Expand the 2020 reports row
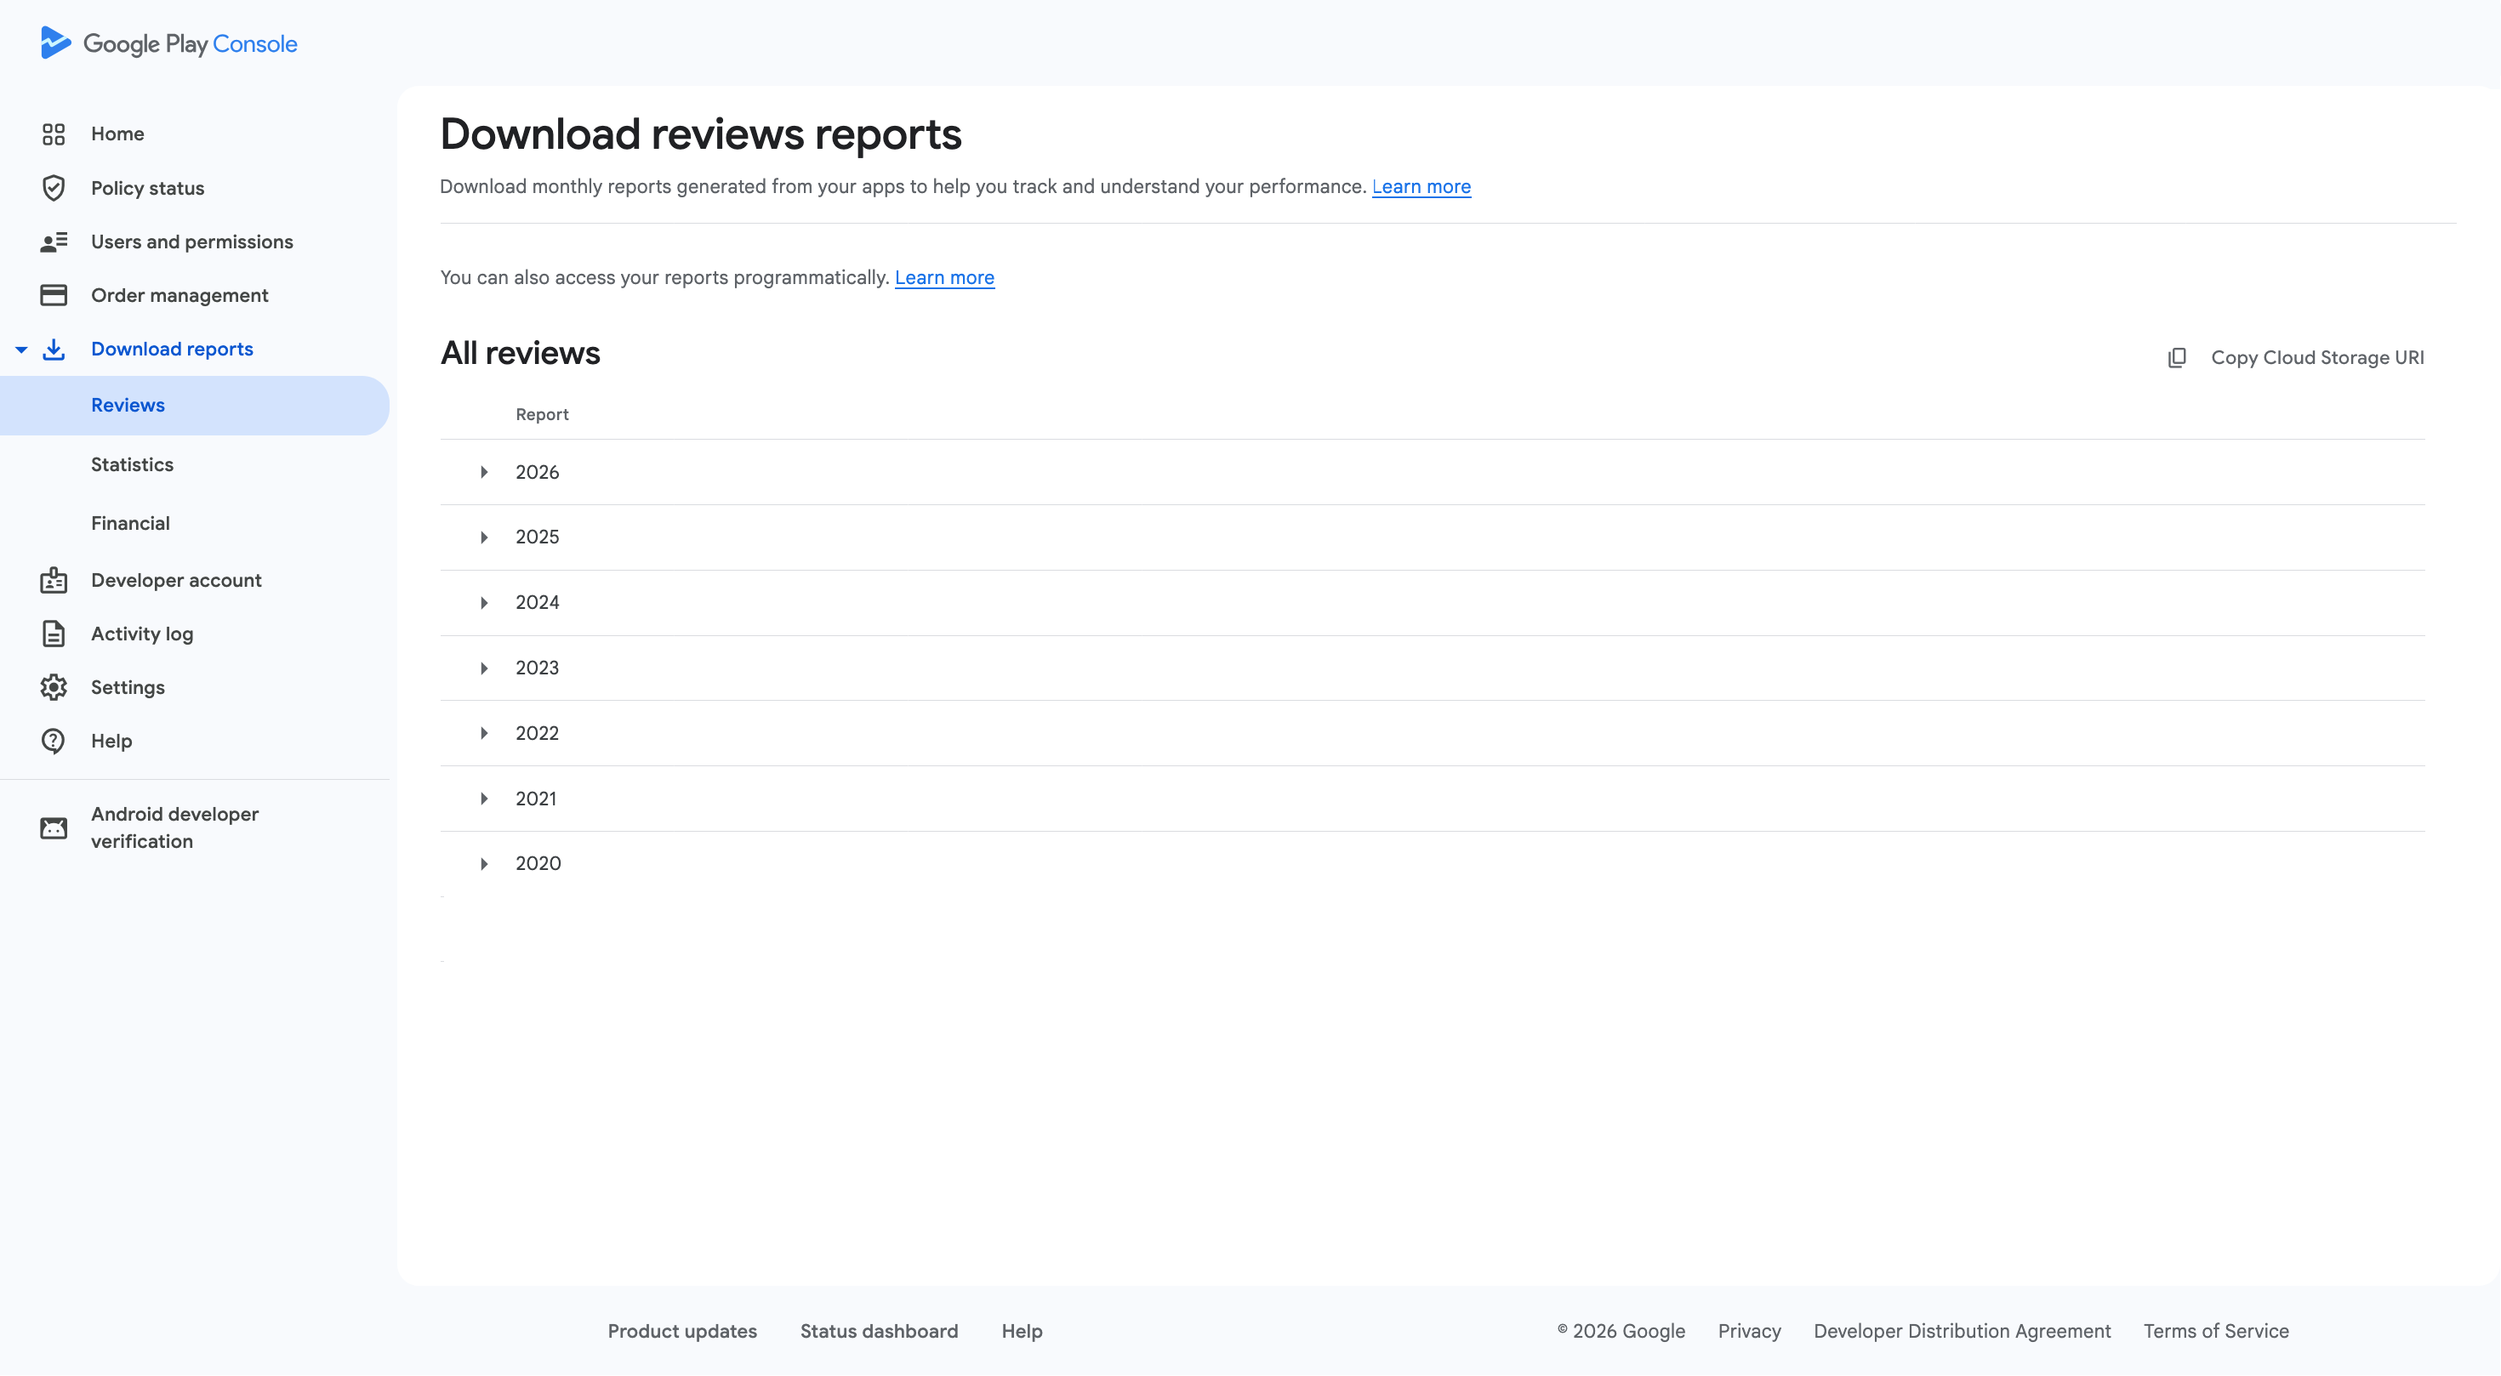 click(483, 864)
